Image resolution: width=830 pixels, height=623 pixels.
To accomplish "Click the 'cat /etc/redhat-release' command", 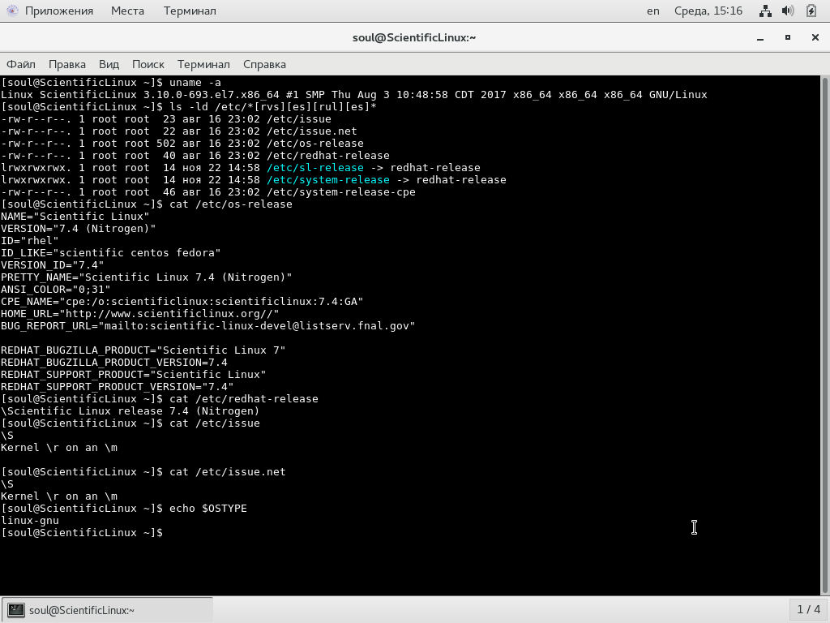I will (244, 399).
